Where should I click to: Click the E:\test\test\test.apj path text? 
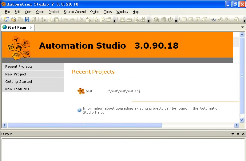(x=122, y=91)
